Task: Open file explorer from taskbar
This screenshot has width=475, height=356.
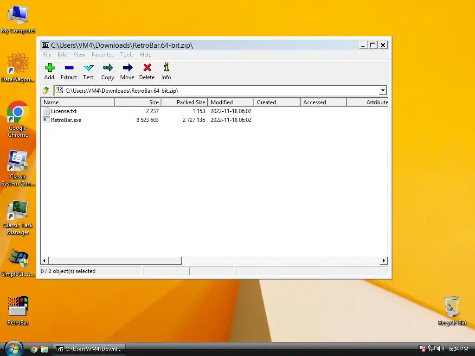Action: point(45,349)
